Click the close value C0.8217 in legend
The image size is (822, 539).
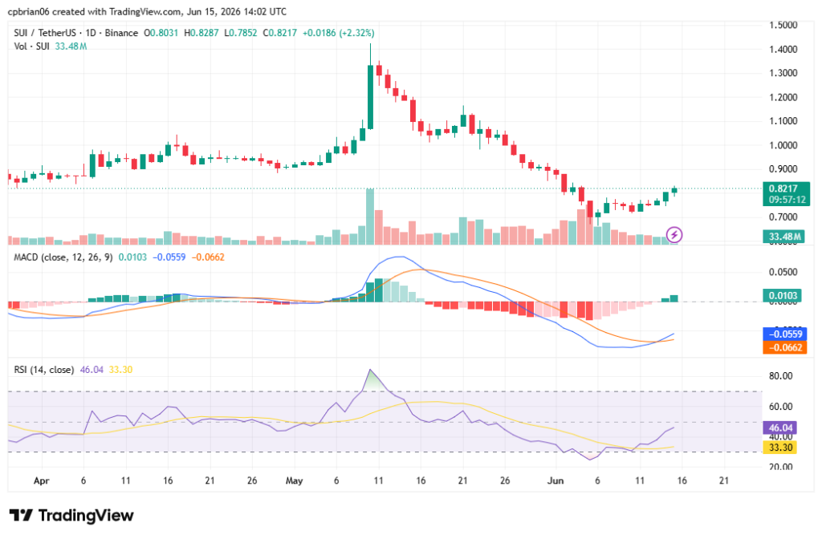(280, 33)
